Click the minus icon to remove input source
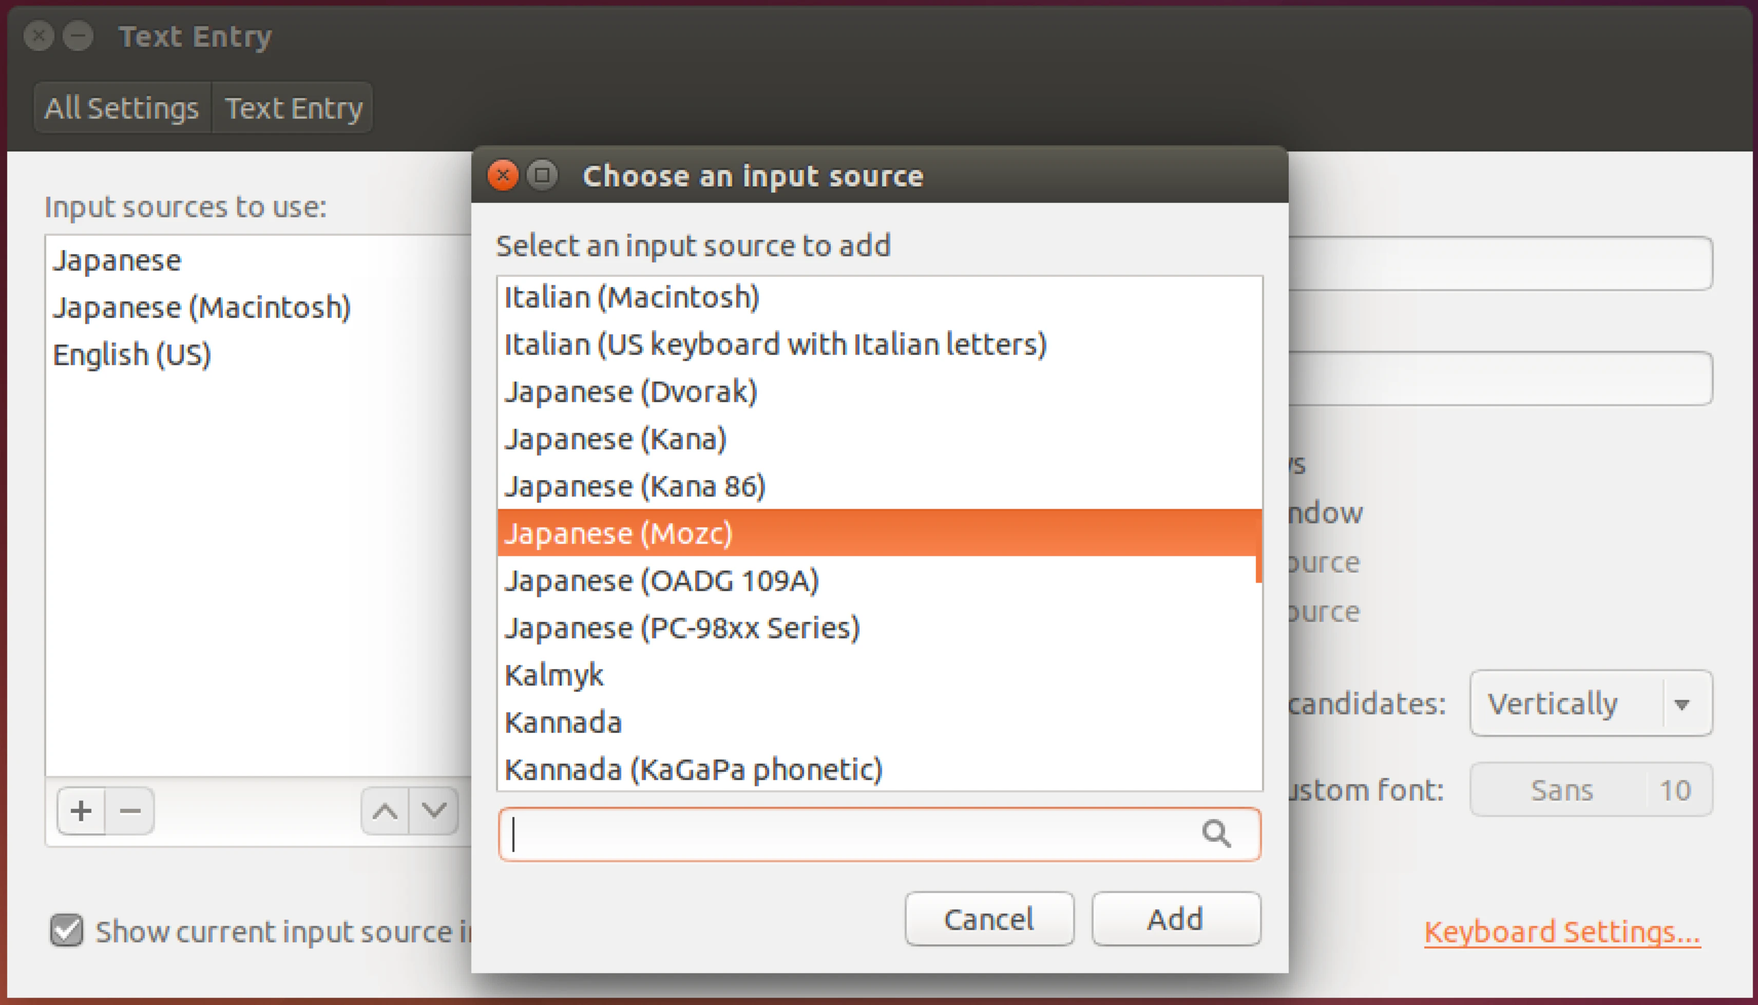 130,810
